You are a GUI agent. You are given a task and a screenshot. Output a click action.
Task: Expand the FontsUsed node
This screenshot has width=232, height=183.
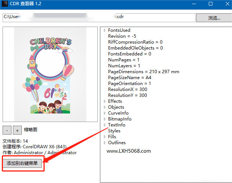pyautogui.click(x=105, y=30)
